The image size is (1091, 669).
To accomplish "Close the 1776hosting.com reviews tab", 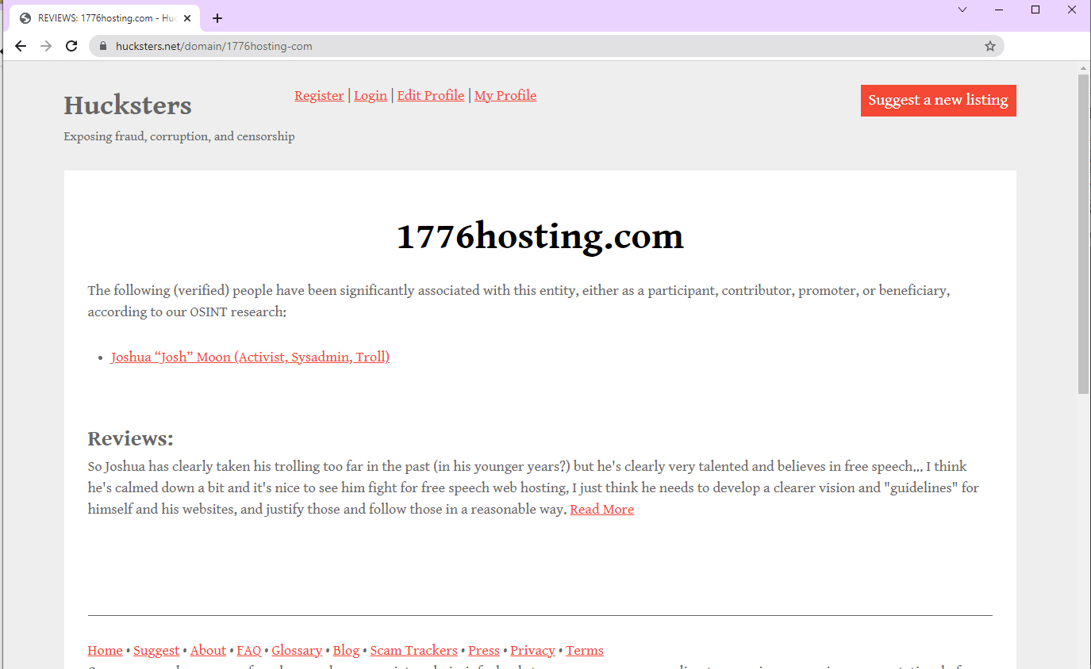I will (187, 18).
